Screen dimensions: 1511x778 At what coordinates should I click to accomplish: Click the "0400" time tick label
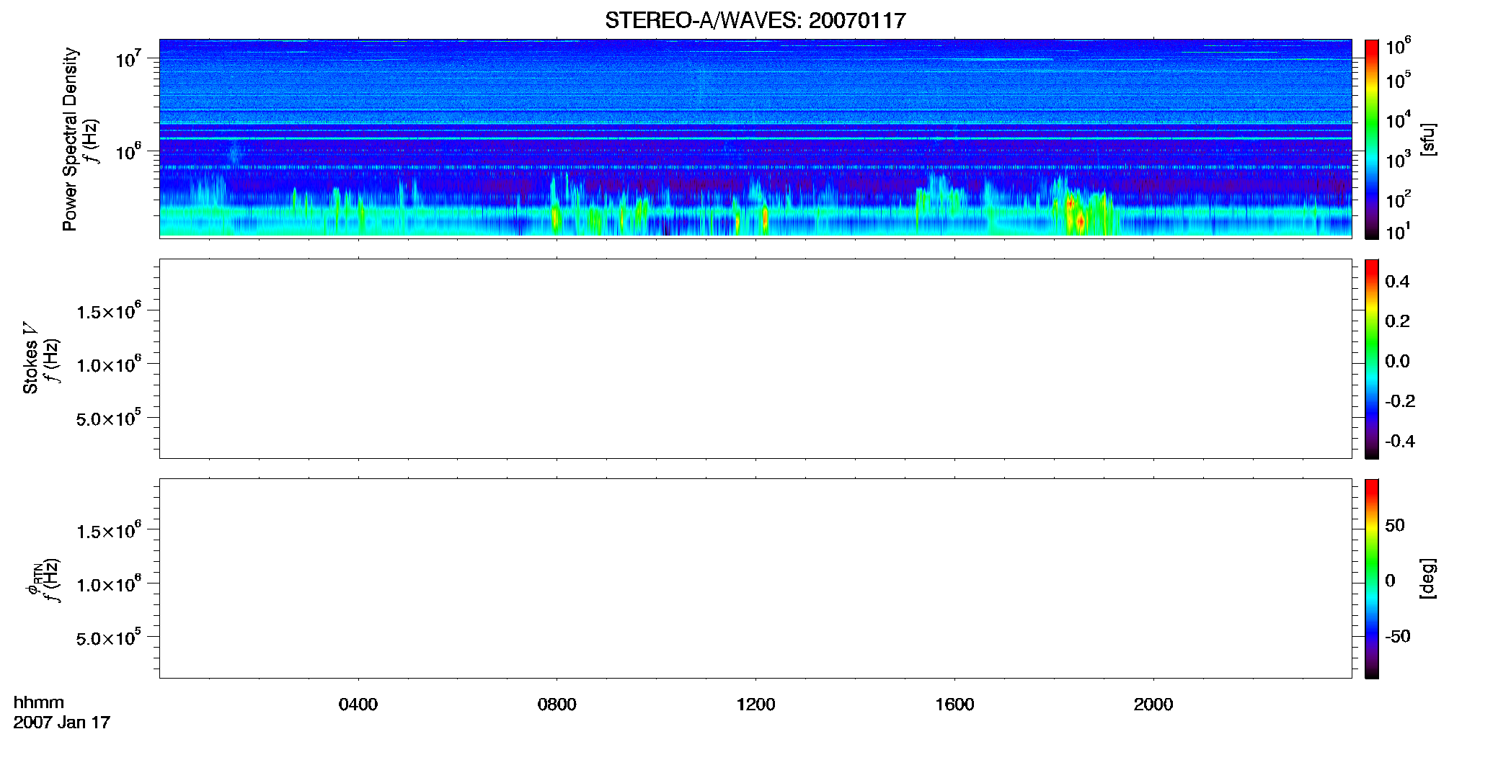coord(358,705)
